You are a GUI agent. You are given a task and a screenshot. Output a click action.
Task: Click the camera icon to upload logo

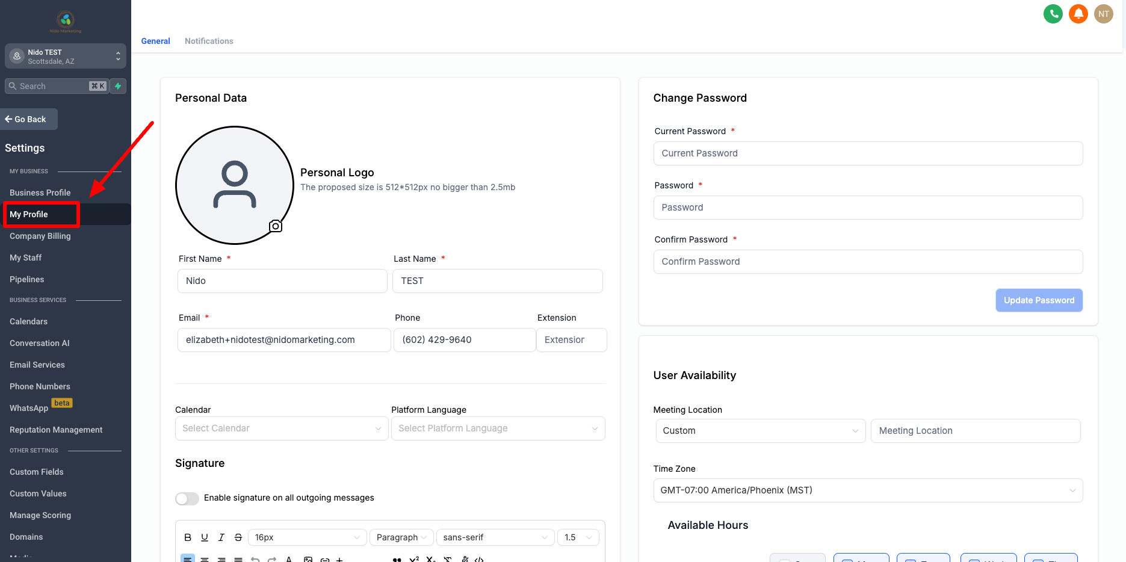276,226
